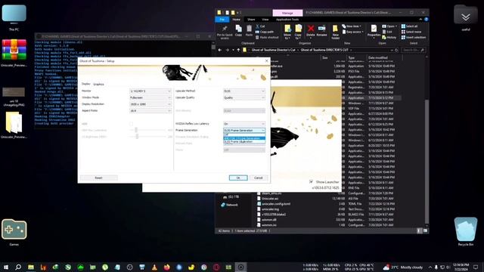Click the Firefox icon in the taskbar
The image size is (484, 272).
166,267
